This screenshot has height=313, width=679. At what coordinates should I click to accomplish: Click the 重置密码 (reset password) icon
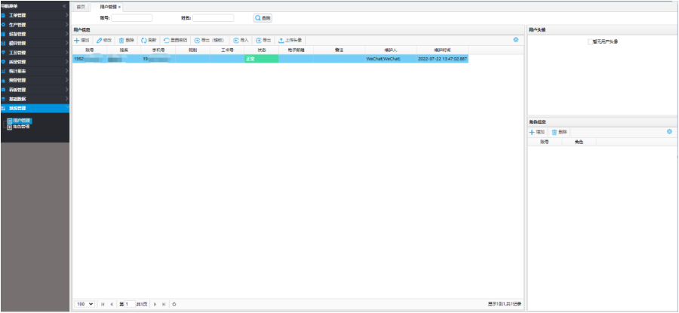coord(167,40)
